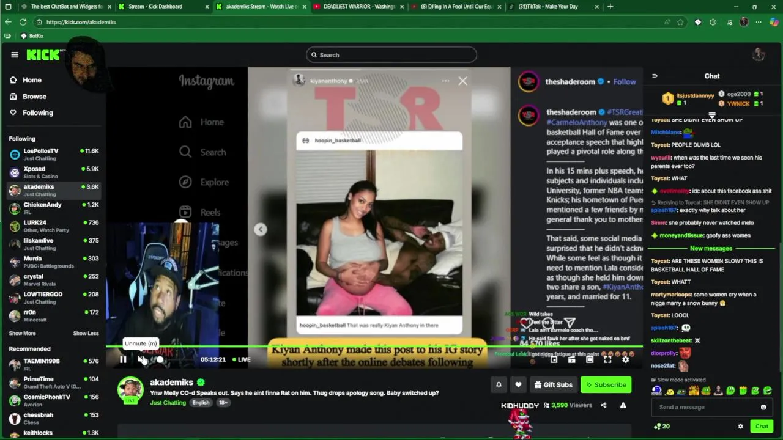783x440 pixels.
Task: Follow akademiks with the heart button
Action: pos(518,384)
